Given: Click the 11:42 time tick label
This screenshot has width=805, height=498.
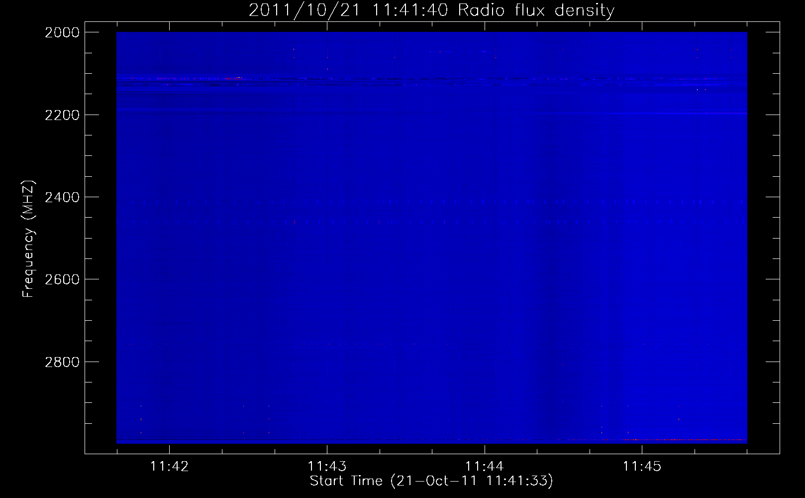Looking at the screenshot, I should pos(170,466).
